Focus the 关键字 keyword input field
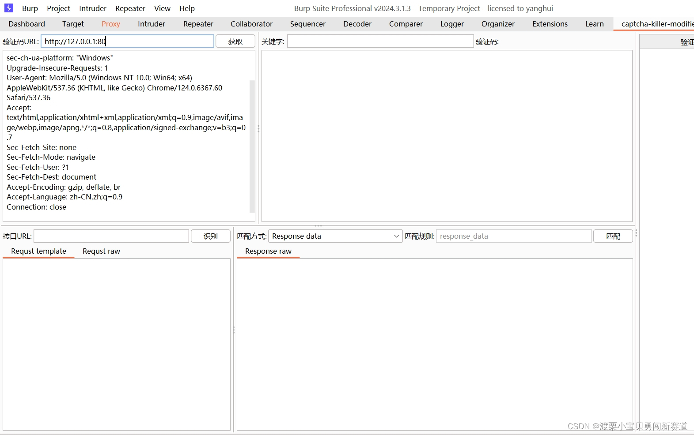 click(380, 41)
